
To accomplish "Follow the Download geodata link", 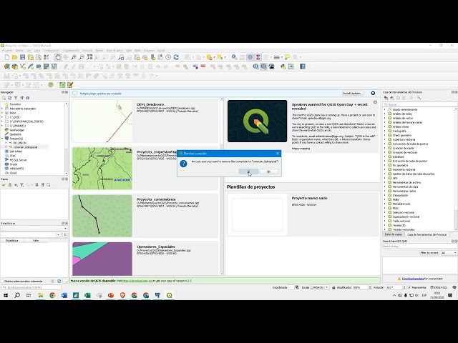I will pyautogui.click(x=413, y=279).
